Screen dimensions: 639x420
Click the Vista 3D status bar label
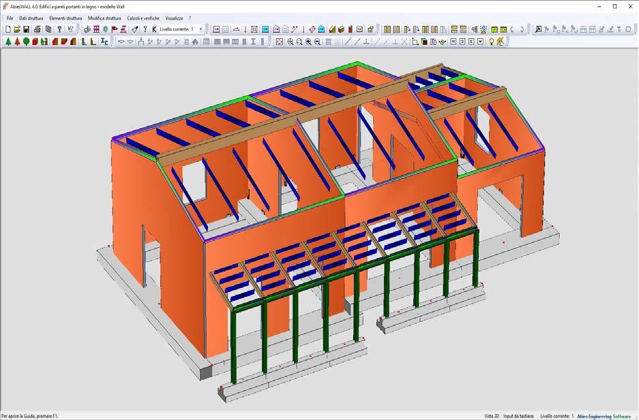491,416
